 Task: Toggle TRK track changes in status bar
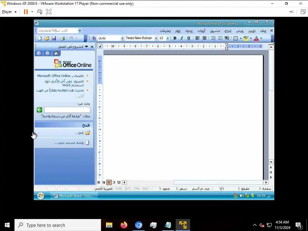137,189
